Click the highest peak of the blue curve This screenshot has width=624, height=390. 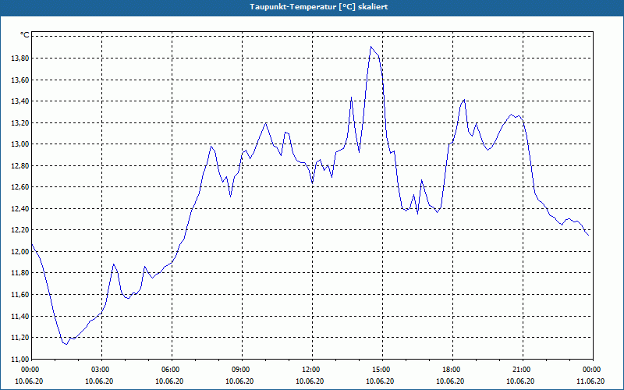coord(371,47)
